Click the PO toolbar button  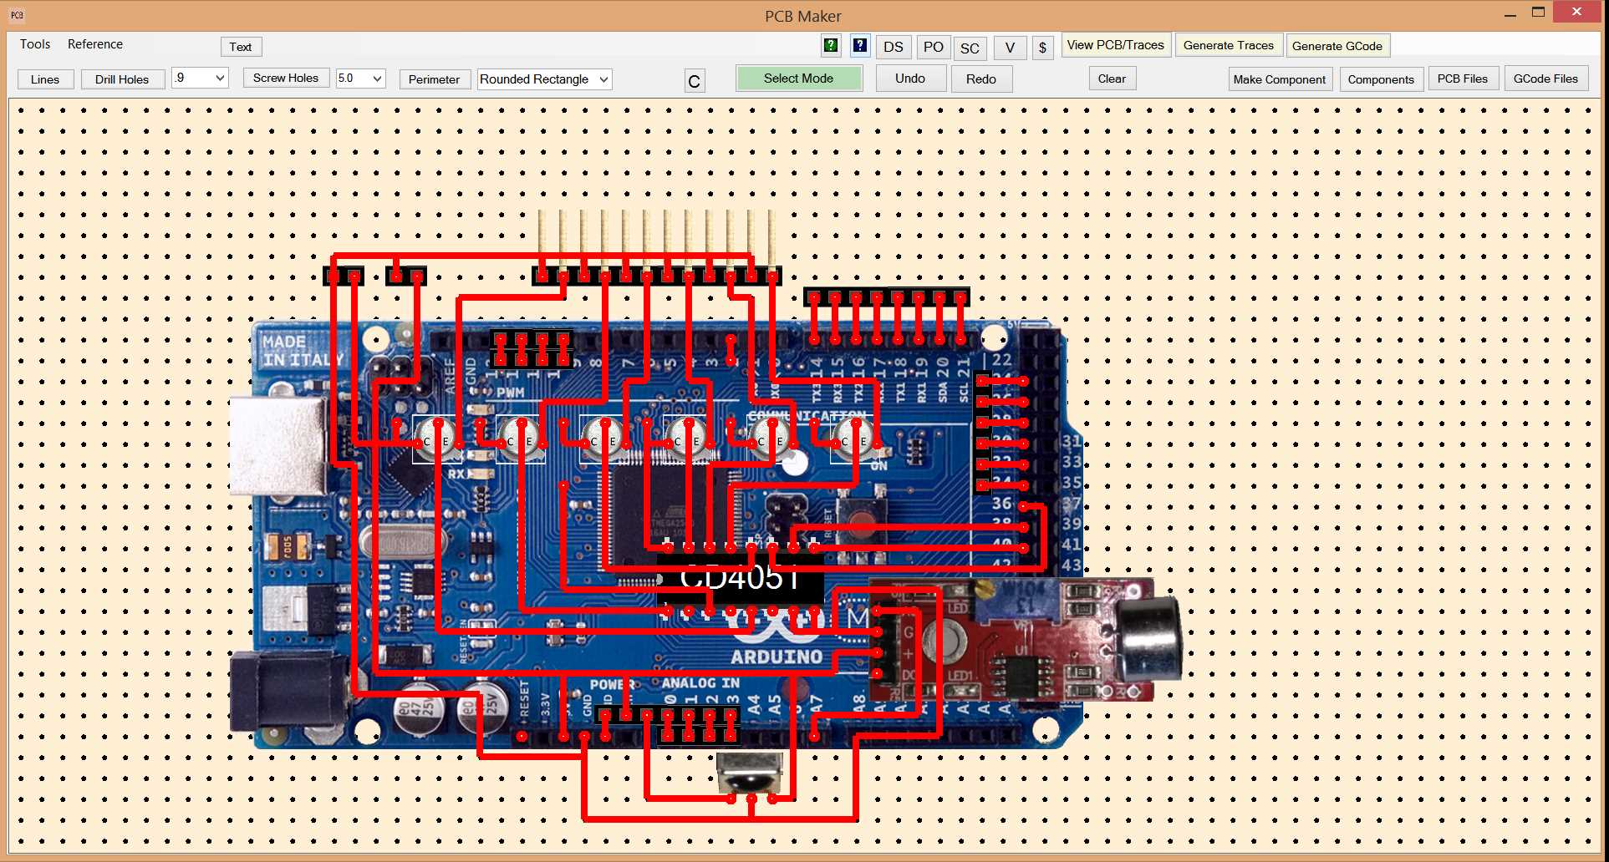pyautogui.click(x=934, y=47)
